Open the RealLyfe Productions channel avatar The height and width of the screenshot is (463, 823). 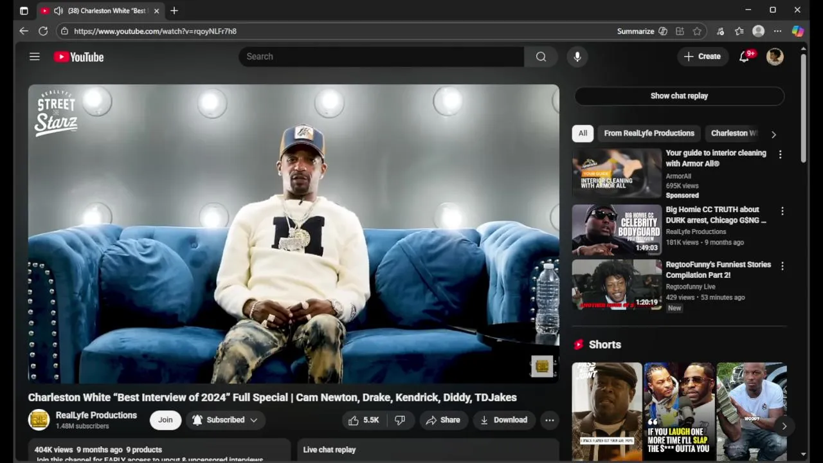pyautogui.click(x=39, y=420)
